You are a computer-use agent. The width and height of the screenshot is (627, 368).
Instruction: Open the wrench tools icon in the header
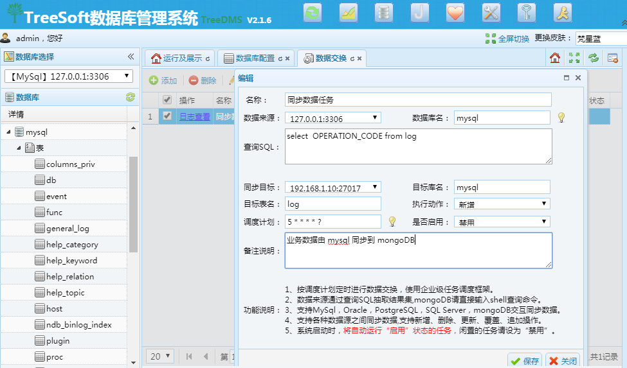point(491,13)
